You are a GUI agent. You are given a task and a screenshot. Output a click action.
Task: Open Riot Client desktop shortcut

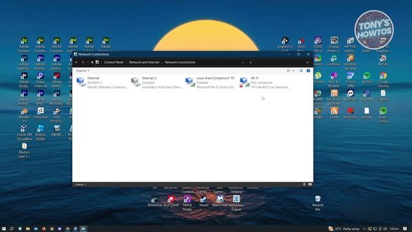171,200
